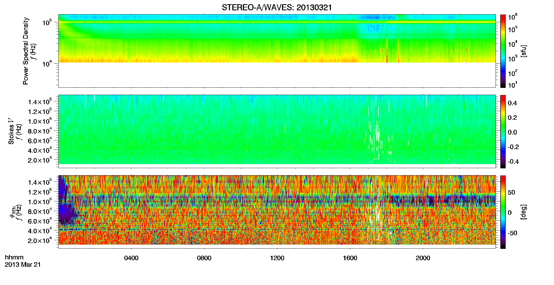Click the 2000 time tick label

423,258
